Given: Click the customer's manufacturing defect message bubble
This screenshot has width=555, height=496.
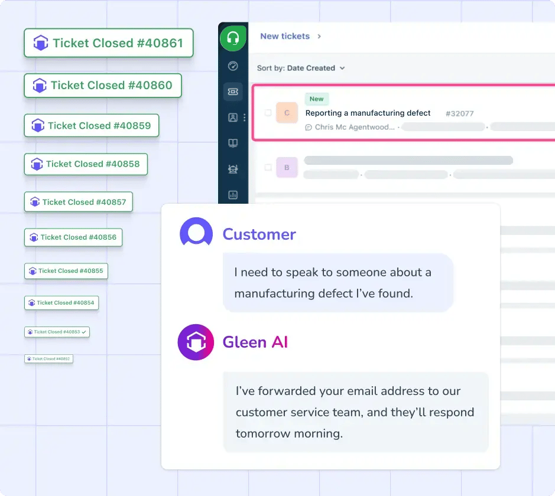Looking at the screenshot, I should (x=338, y=283).
